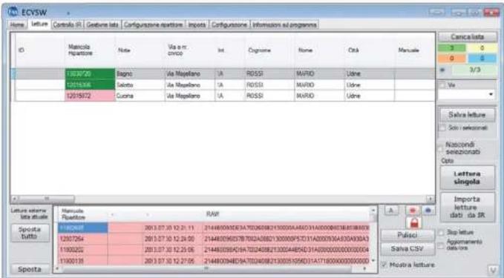Click the upper table scroll-right arrow

[431, 199]
